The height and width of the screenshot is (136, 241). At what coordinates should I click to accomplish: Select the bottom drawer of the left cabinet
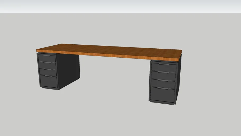[x=49, y=82]
